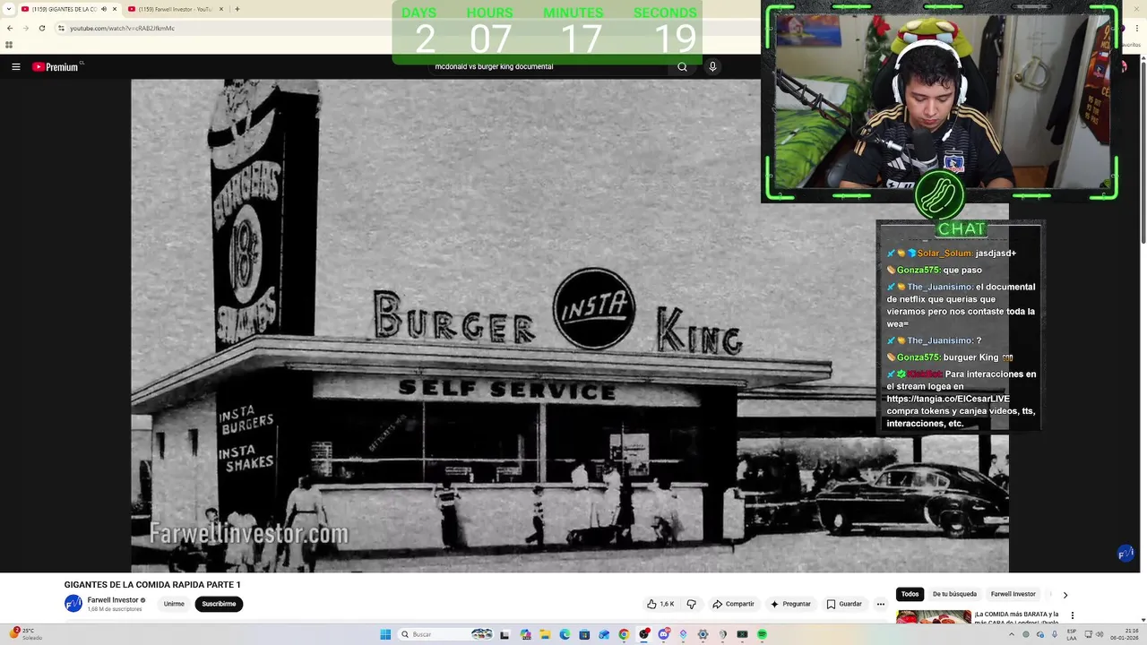The image size is (1147, 645).
Task: Close the Farwell Investor browser tab
Action: pyautogui.click(x=221, y=9)
